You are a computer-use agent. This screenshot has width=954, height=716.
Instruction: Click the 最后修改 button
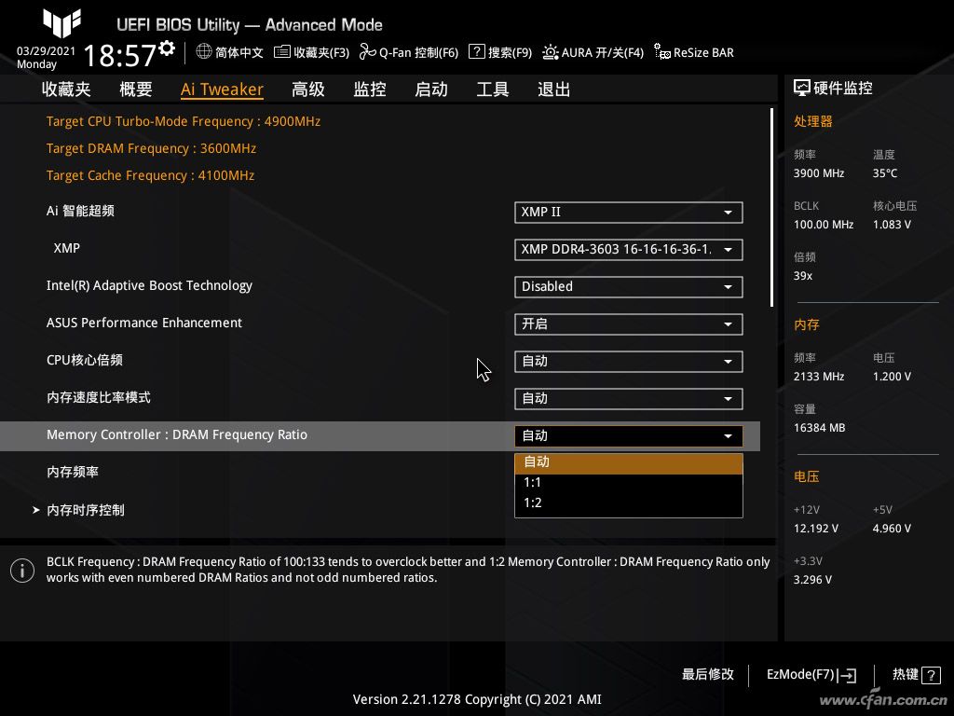pos(708,675)
